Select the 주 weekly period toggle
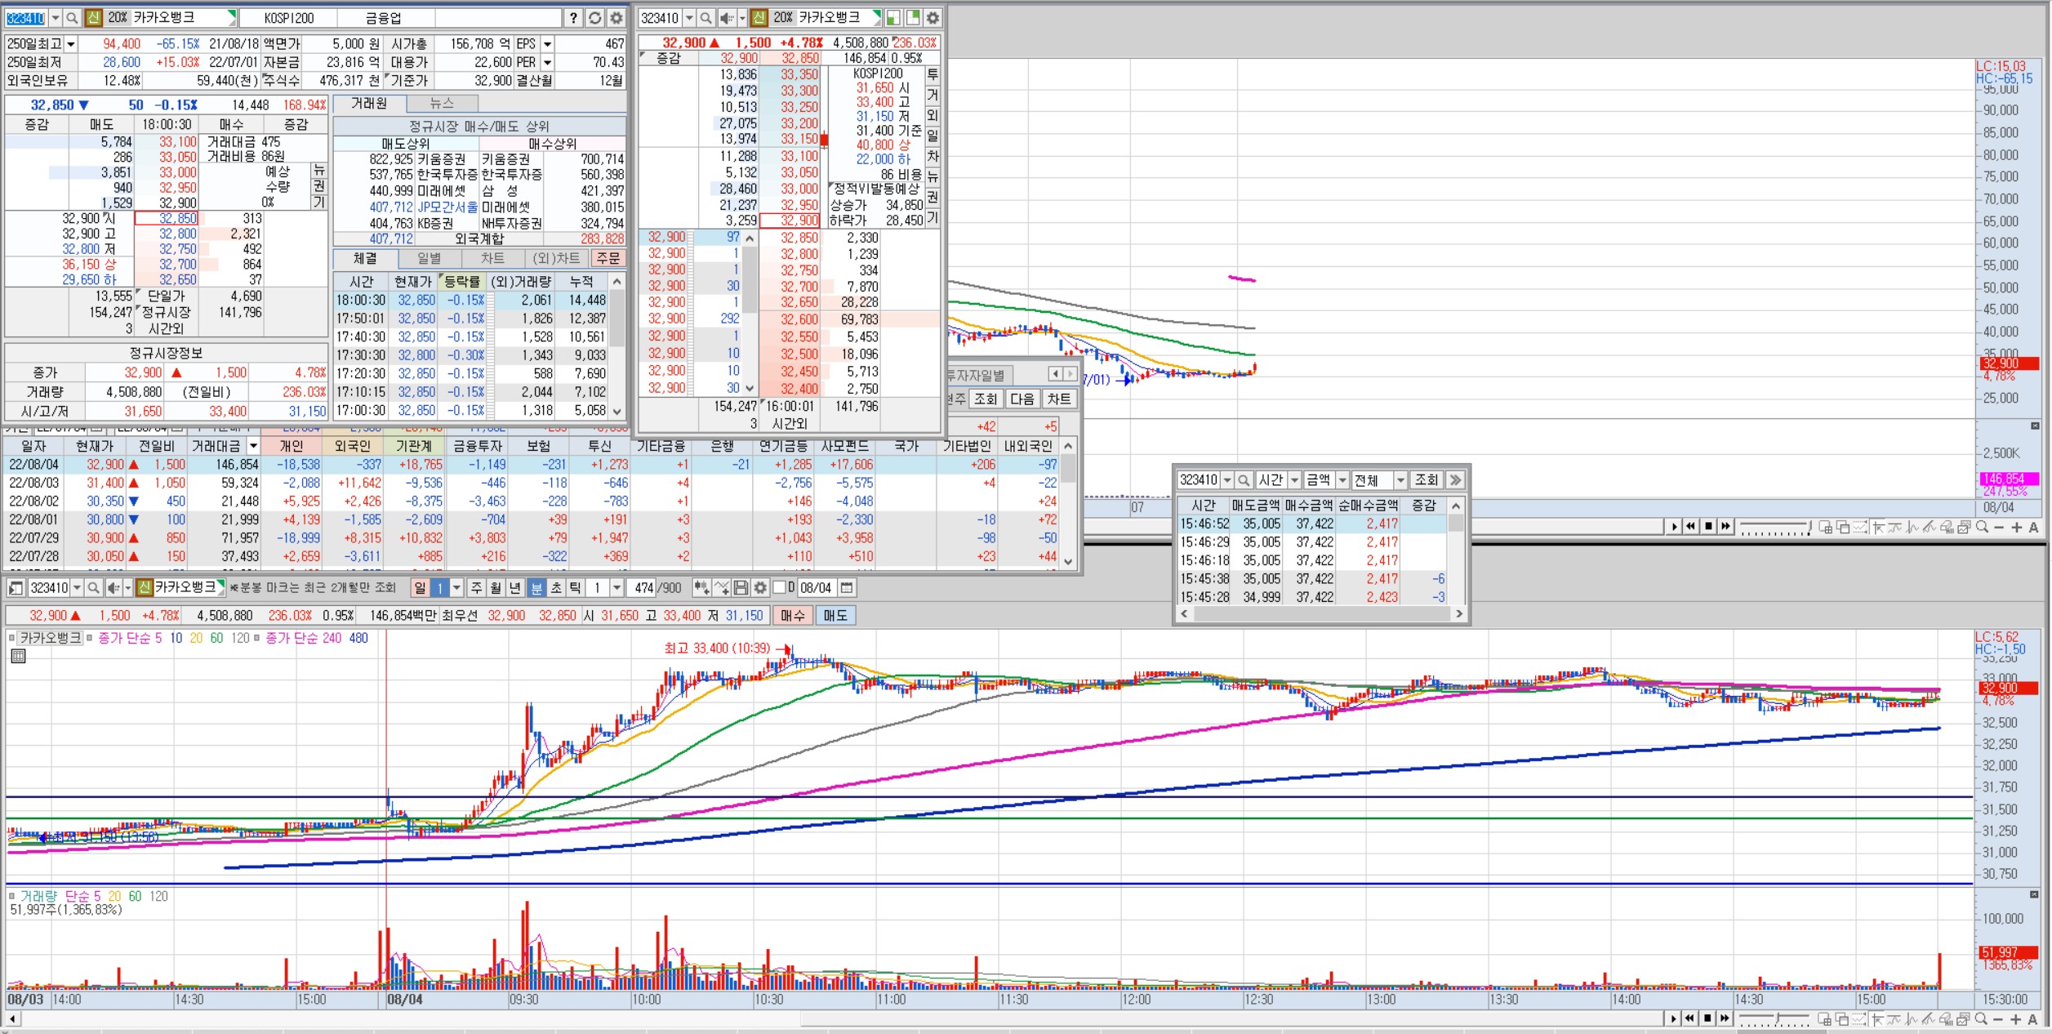Viewport: 2052px width, 1034px height. click(477, 587)
